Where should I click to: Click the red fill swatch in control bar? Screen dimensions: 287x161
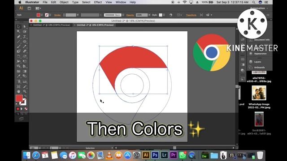pos(39,15)
